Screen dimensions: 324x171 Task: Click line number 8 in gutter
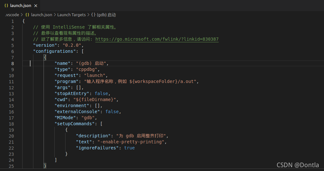coord(13,64)
